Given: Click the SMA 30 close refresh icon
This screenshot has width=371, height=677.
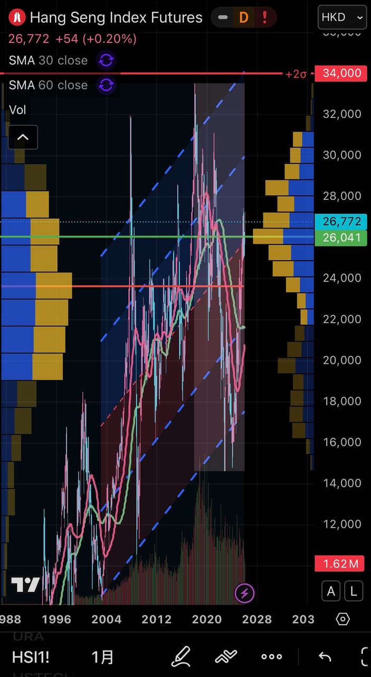Looking at the screenshot, I should 106,60.
